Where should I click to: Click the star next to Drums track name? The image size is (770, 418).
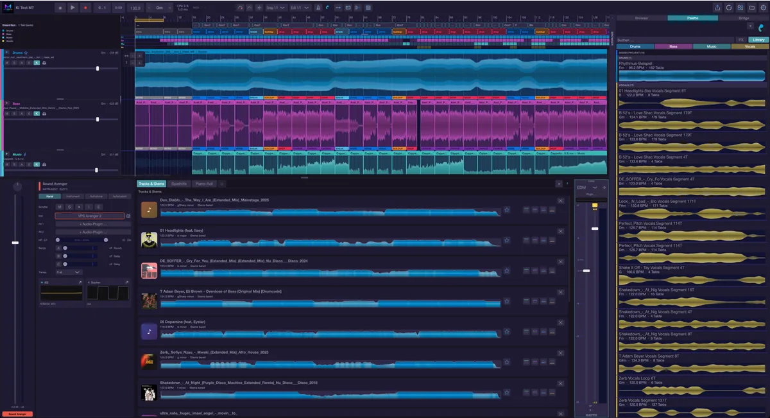click(26, 53)
